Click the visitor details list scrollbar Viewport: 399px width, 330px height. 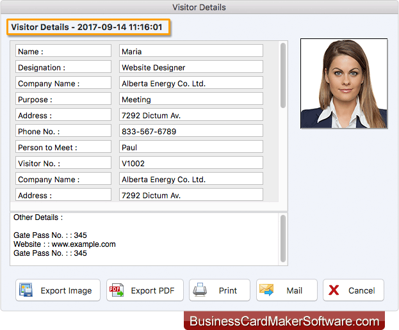(283, 75)
